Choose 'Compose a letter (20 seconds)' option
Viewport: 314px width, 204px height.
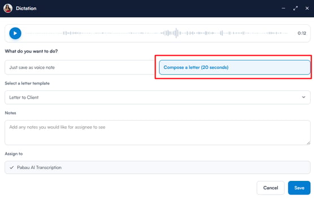pos(235,68)
